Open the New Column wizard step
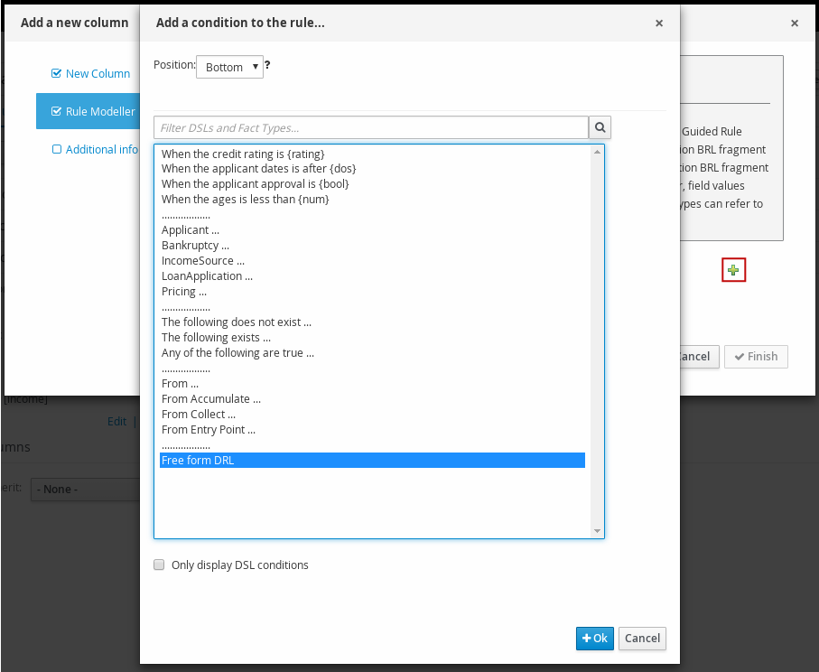The width and height of the screenshot is (819, 672). click(98, 73)
